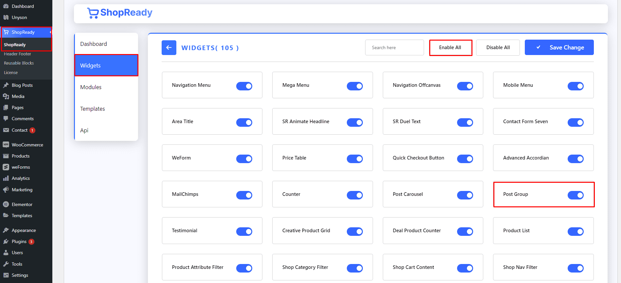The width and height of the screenshot is (621, 283).
Task: Open the Templates tab in ShopReady panel
Action: click(x=93, y=109)
